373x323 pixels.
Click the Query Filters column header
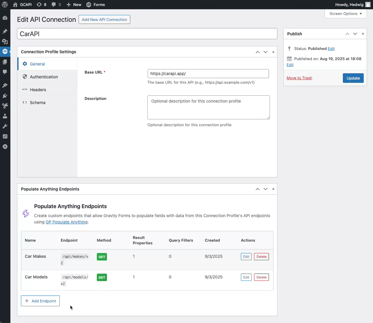tap(181, 240)
